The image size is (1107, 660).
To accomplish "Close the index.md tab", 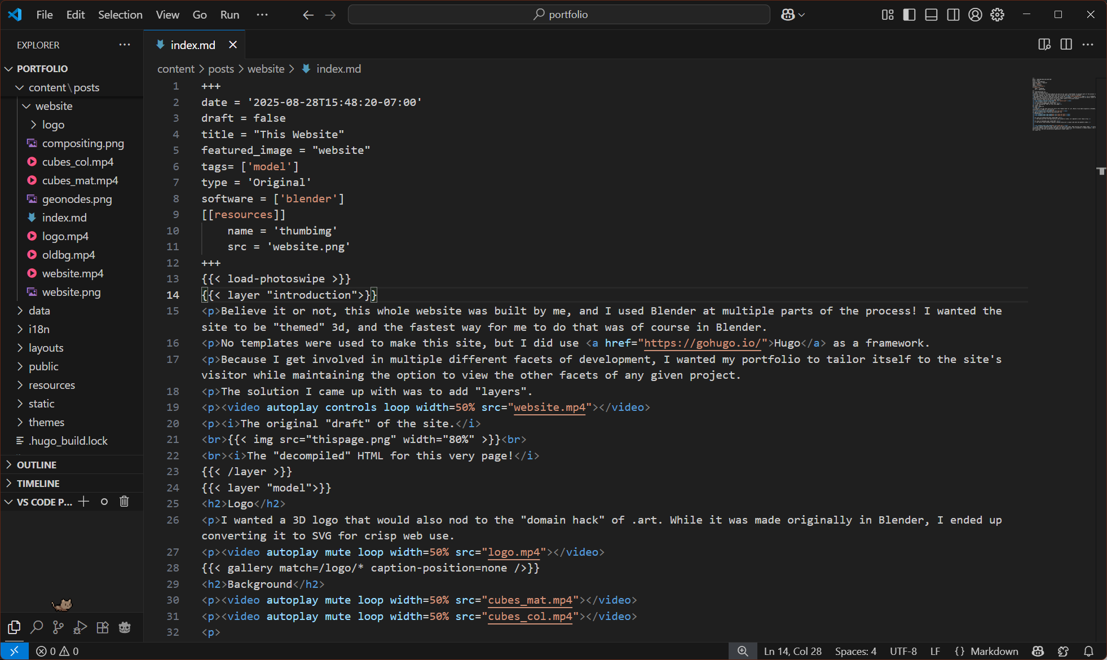I will [x=232, y=45].
